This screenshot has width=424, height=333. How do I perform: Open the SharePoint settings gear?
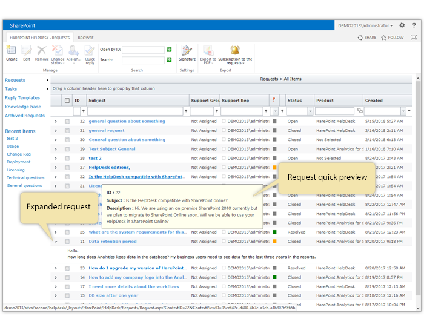tap(402, 25)
